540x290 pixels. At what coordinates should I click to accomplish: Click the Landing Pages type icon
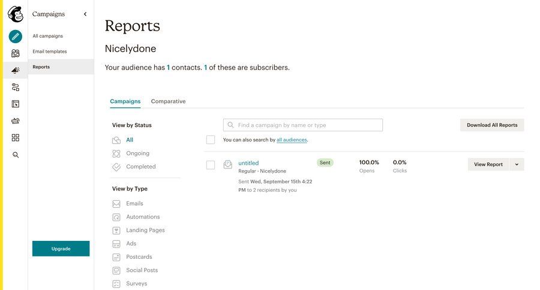click(116, 231)
